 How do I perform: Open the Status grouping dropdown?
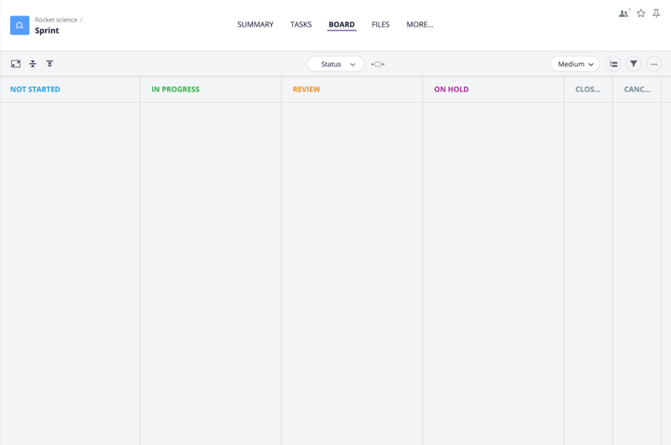click(x=335, y=64)
